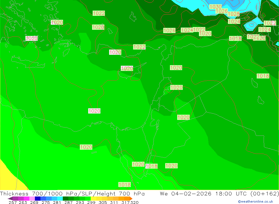Click the legend value 293
Image resolution: width=279 pixels, height=204 pixels.
coord(80,202)
